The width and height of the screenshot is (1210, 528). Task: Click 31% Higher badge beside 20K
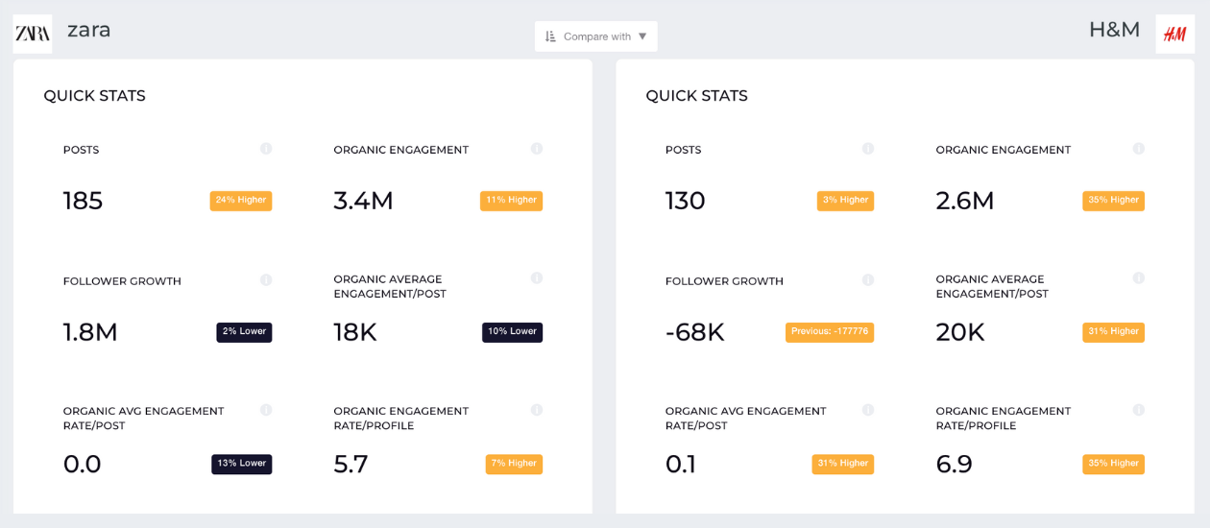(x=1114, y=332)
